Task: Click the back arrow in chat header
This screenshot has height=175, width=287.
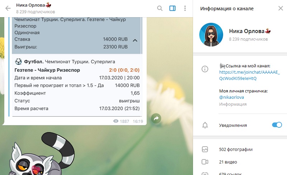Action: pyautogui.click(x=8, y=8)
